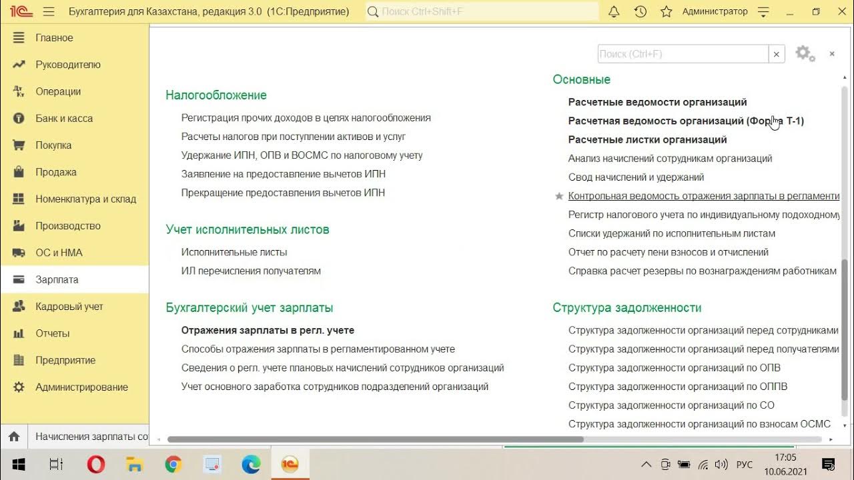Screen dimensions: 854x480
Task: Open Удержание ИПН, ОПВ и ВОСМС по налоговому учету
Action: coord(302,155)
